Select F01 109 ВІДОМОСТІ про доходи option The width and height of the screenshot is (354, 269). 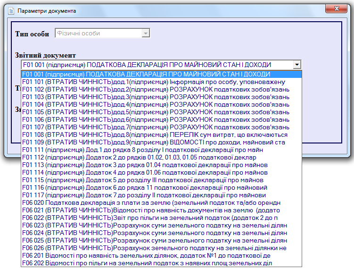(x=153, y=142)
